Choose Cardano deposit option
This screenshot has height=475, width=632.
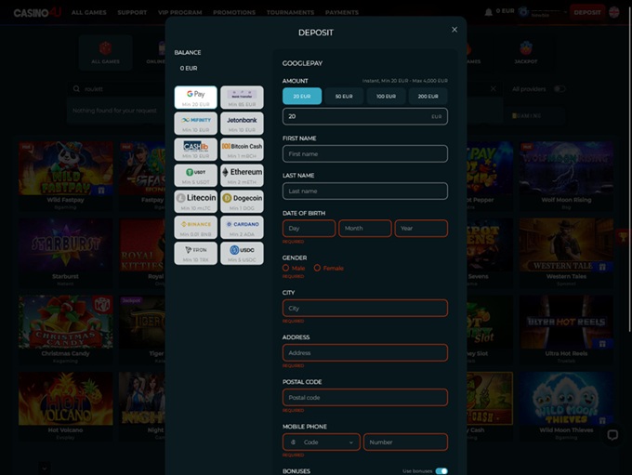242,227
